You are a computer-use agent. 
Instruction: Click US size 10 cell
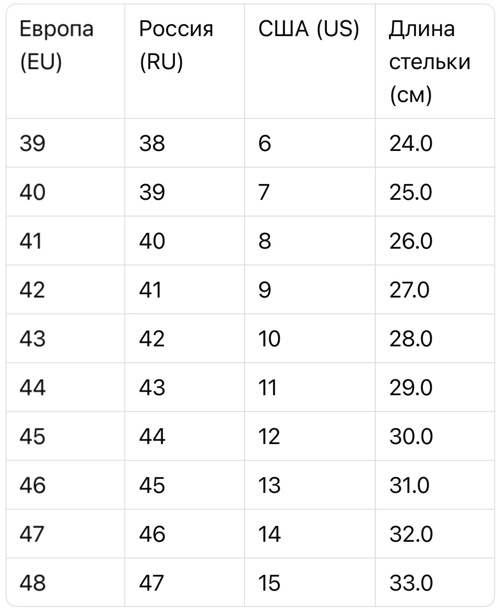click(x=269, y=338)
